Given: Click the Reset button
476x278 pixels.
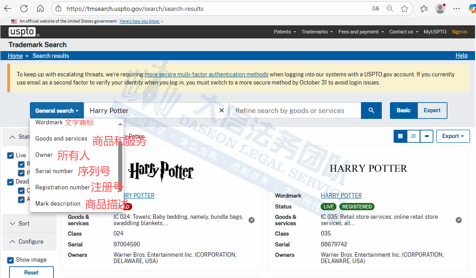Looking at the screenshot, I should pyautogui.click(x=32, y=272).
